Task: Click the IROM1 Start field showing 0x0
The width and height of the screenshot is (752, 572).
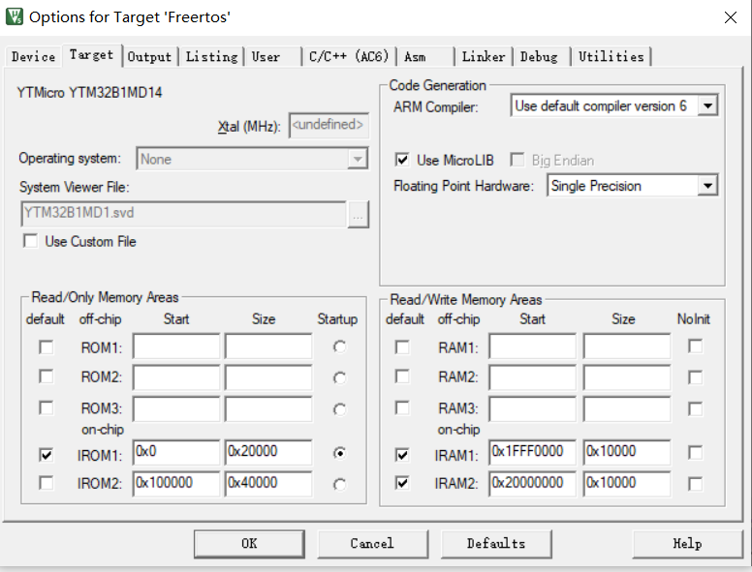Action: coord(176,453)
